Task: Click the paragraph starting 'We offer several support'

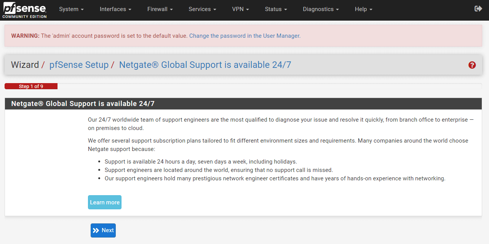Action: pos(278,145)
